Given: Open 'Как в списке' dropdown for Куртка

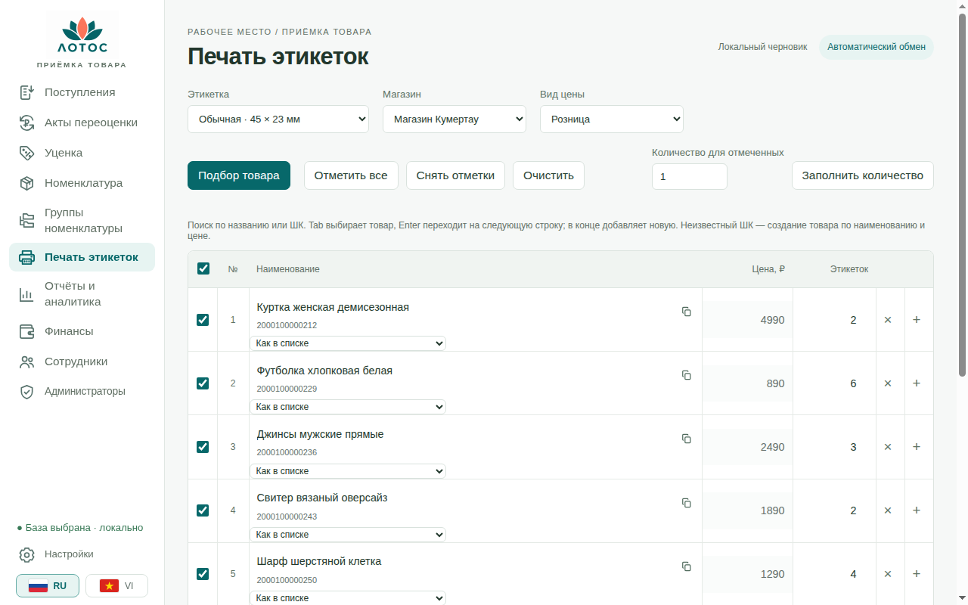Looking at the screenshot, I should 348,343.
